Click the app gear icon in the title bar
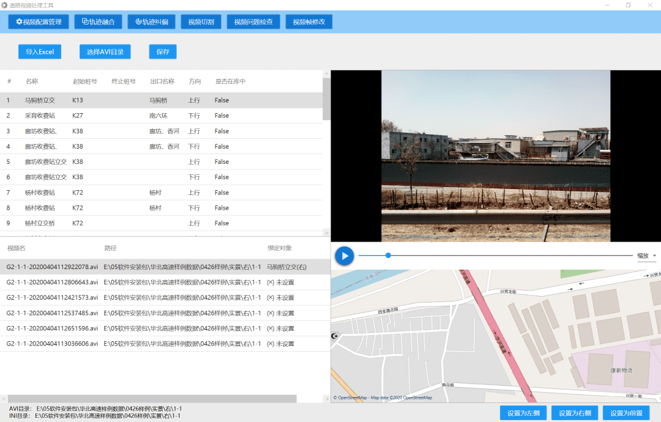The image size is (661, 422). tap(4, 5)
